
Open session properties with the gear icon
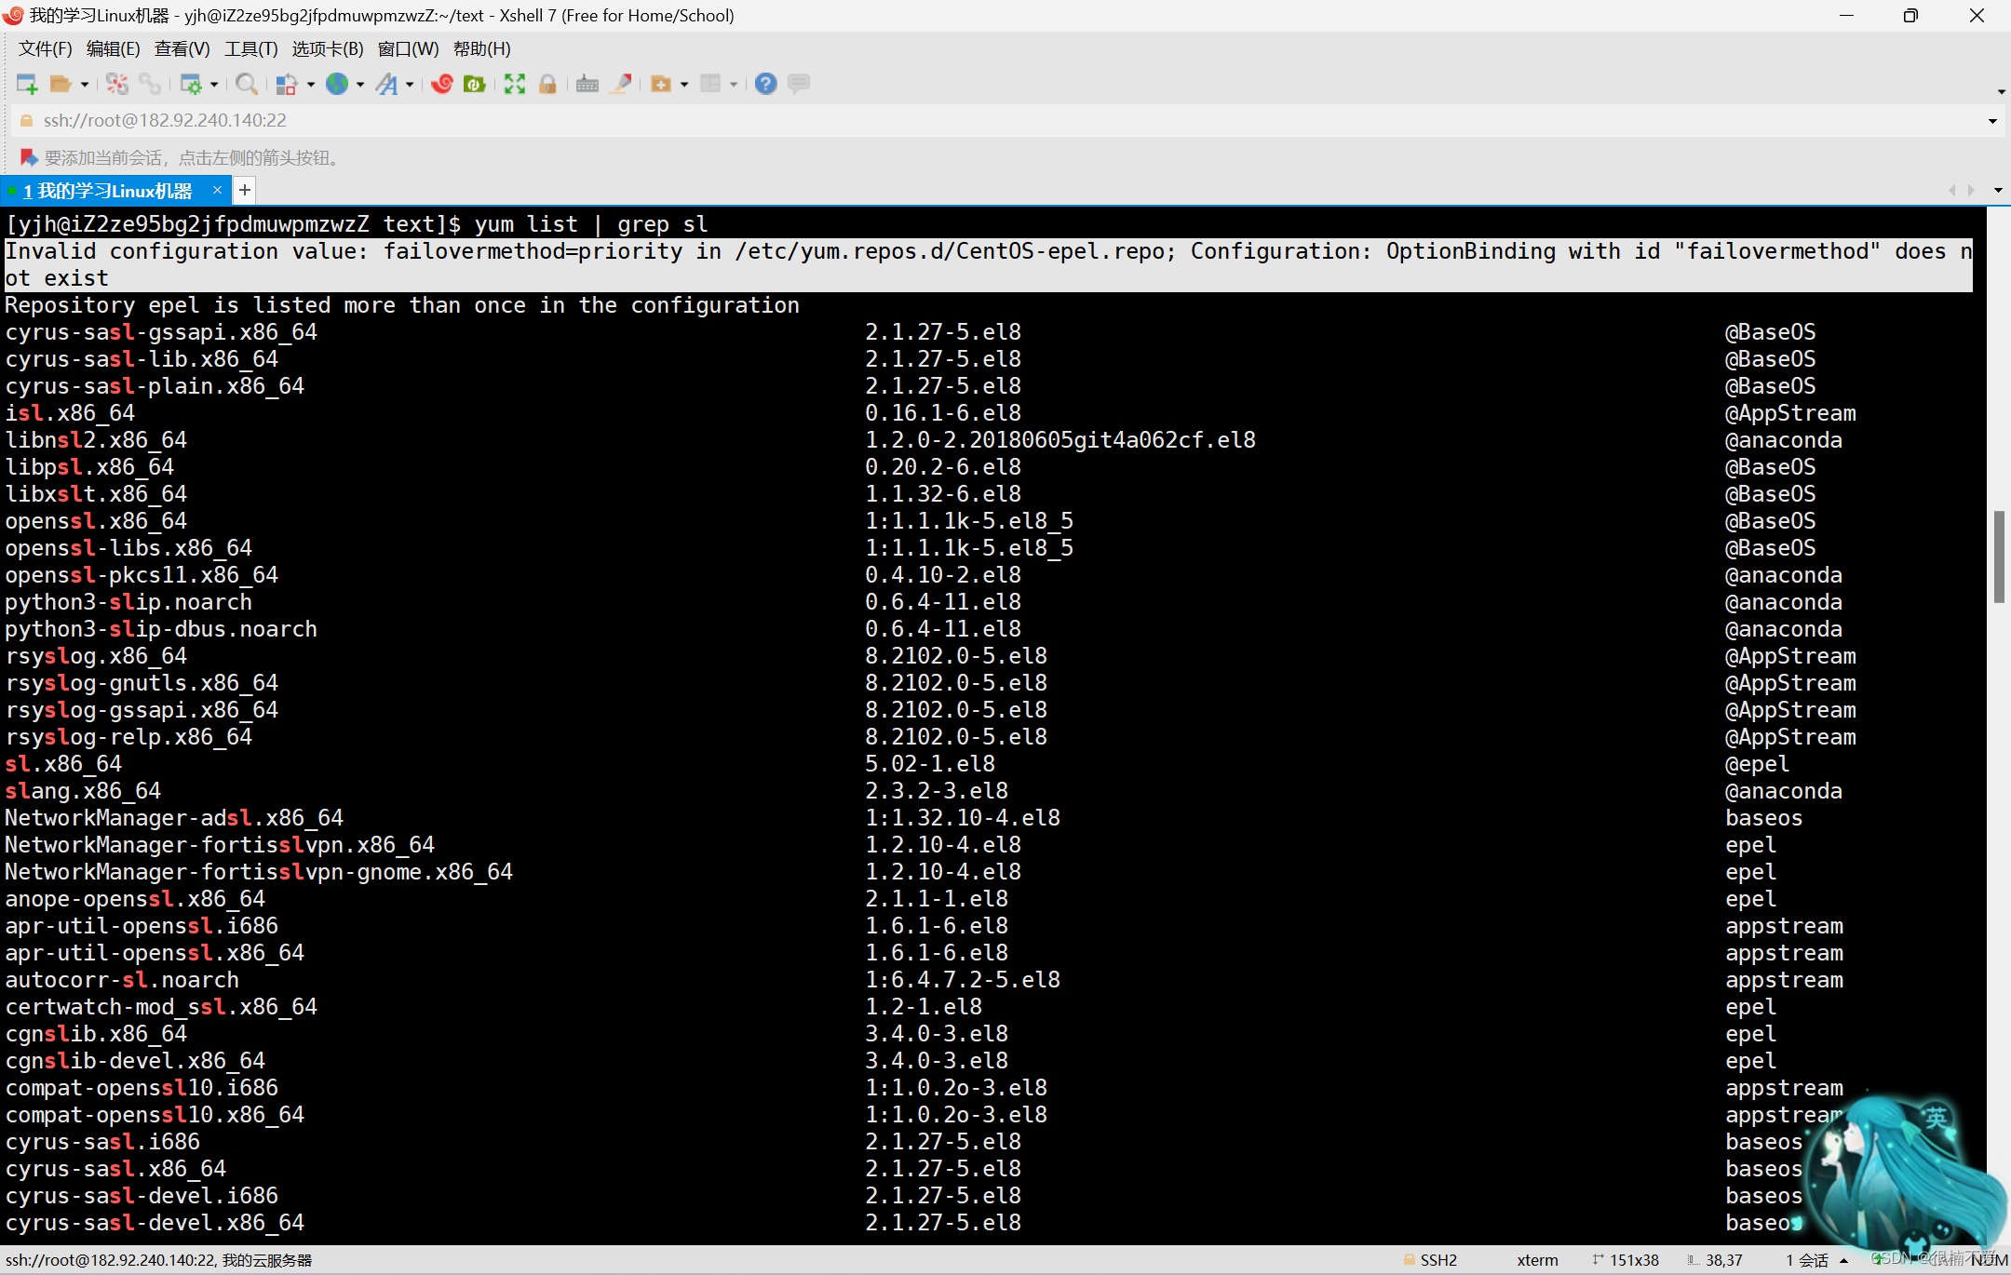193,84
